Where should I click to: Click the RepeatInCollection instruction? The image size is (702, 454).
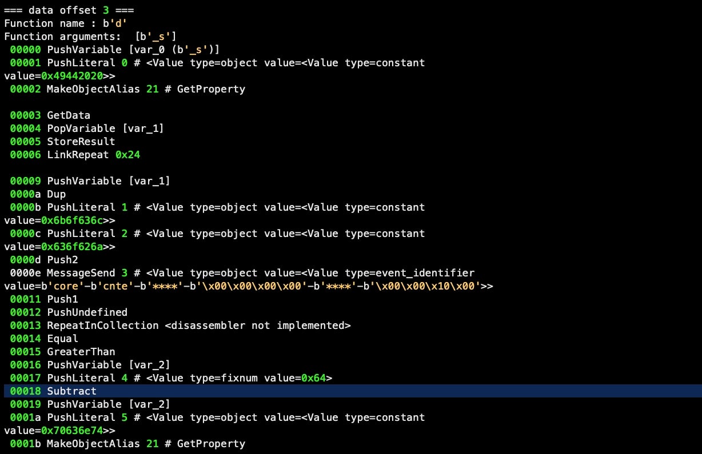(102, 326)
